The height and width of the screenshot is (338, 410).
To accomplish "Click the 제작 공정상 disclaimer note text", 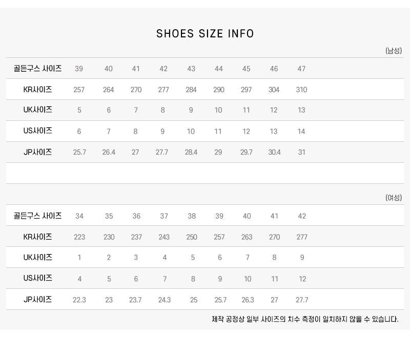I will click(305, 319).
